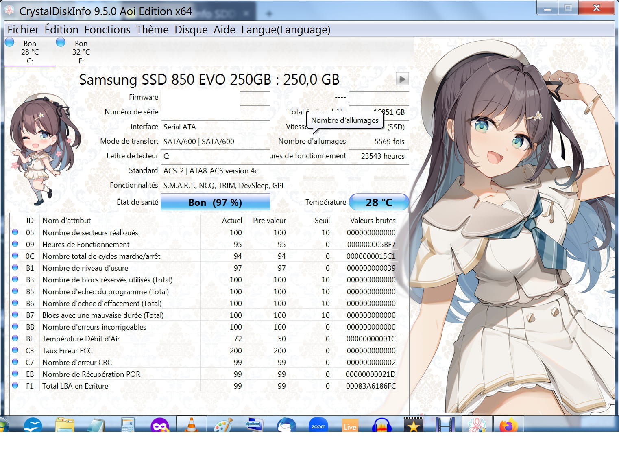Click the Numéro de série value field
This screenshot has width=619, height=450.
click(215, 112)
